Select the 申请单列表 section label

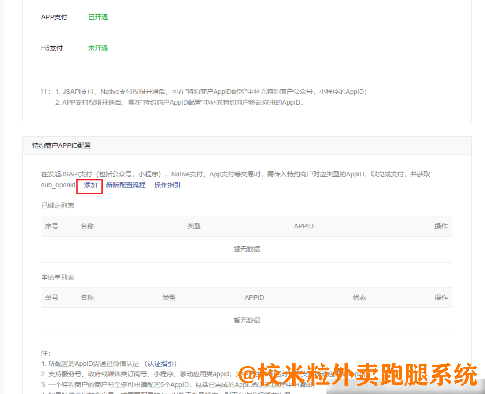point(58,277)
